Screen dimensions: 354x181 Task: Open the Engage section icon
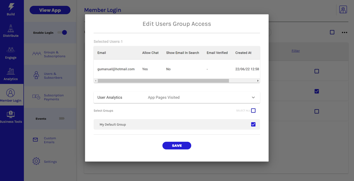coord(11,51)
